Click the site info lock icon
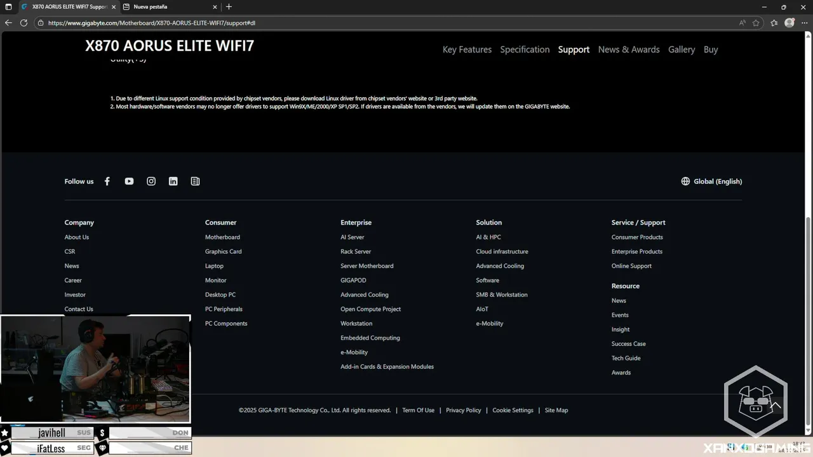813x457 pixels. pyautogui.click(x=41, y=23)
